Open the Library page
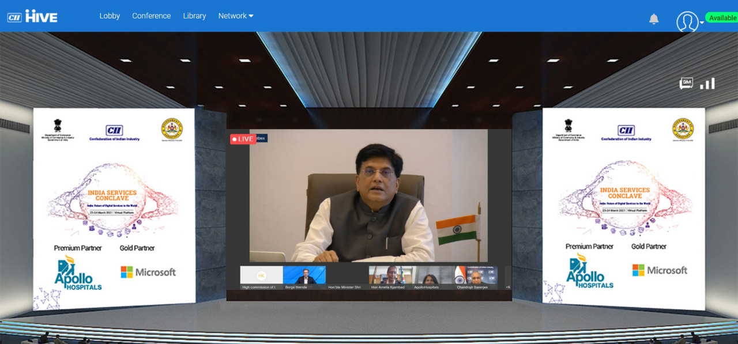 coord(194,16)
